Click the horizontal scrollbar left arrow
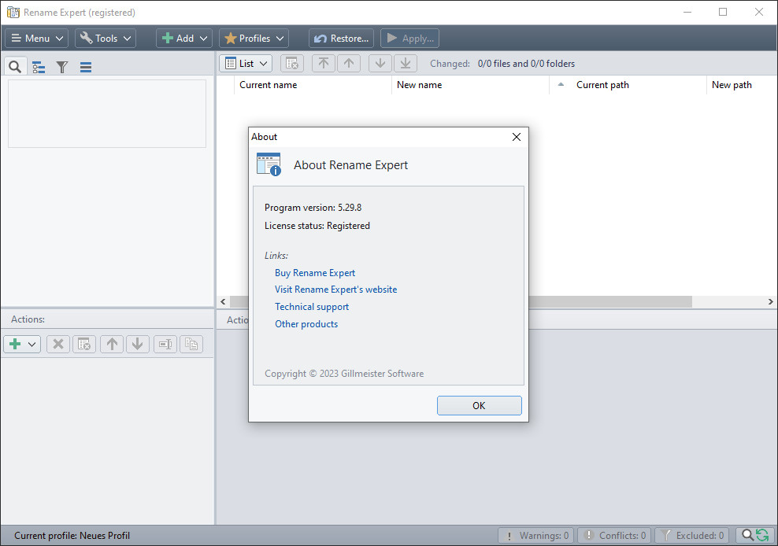The width and height of the screenshot is (778, 546). click(x=223, y=301)
